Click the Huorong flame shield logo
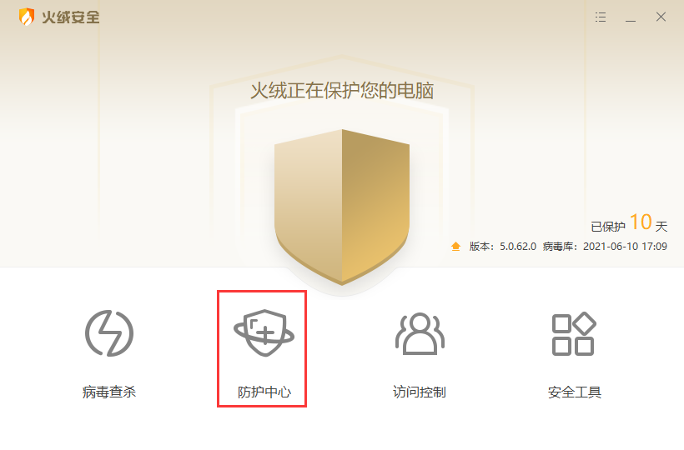 pyautogui.click(x=27, y=17)
